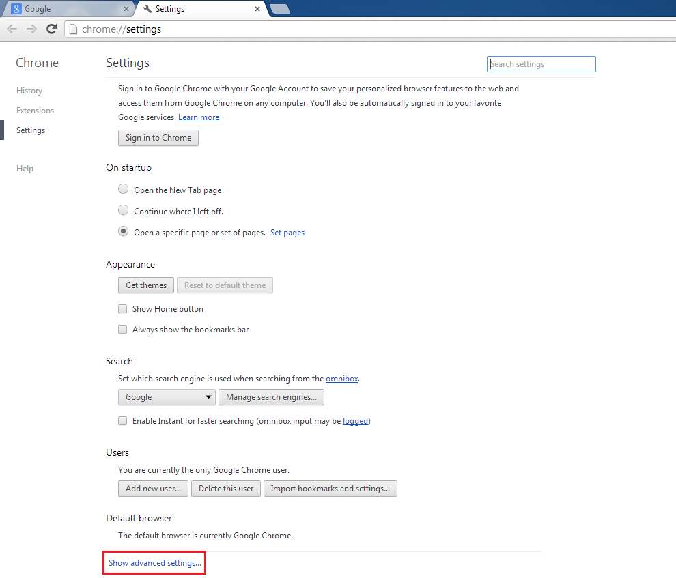Image resolution: width=676 pixels, height=578 pixels.
Task: Switch to the Google tab
Action: click(69, 9)
